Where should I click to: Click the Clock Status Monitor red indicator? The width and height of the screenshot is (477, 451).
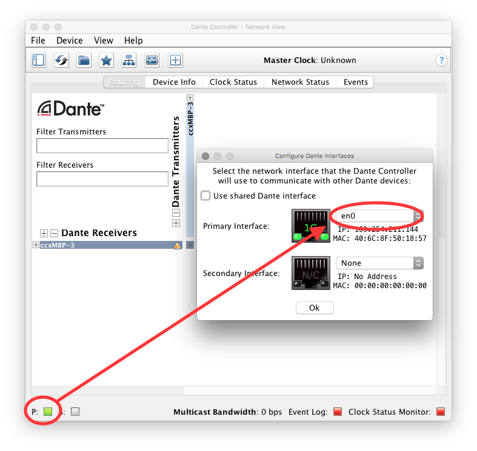pos(441,412)
